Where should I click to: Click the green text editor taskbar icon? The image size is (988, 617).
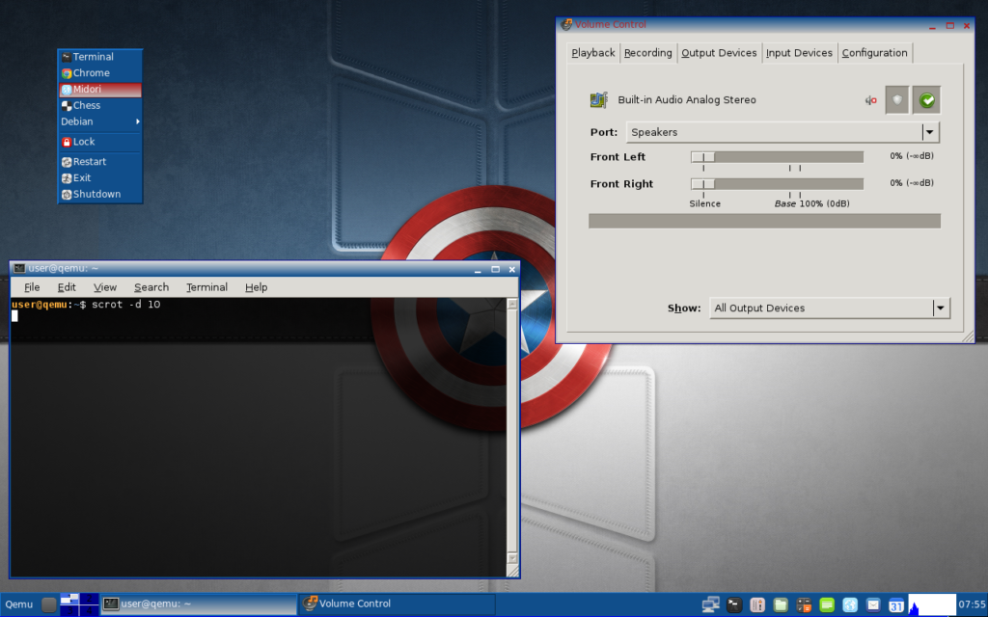point(827,604)
